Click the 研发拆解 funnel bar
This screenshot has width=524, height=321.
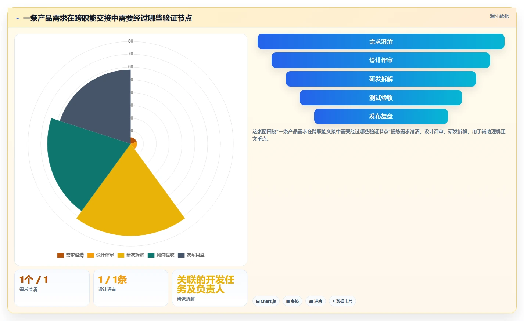[x=381, y=79]
